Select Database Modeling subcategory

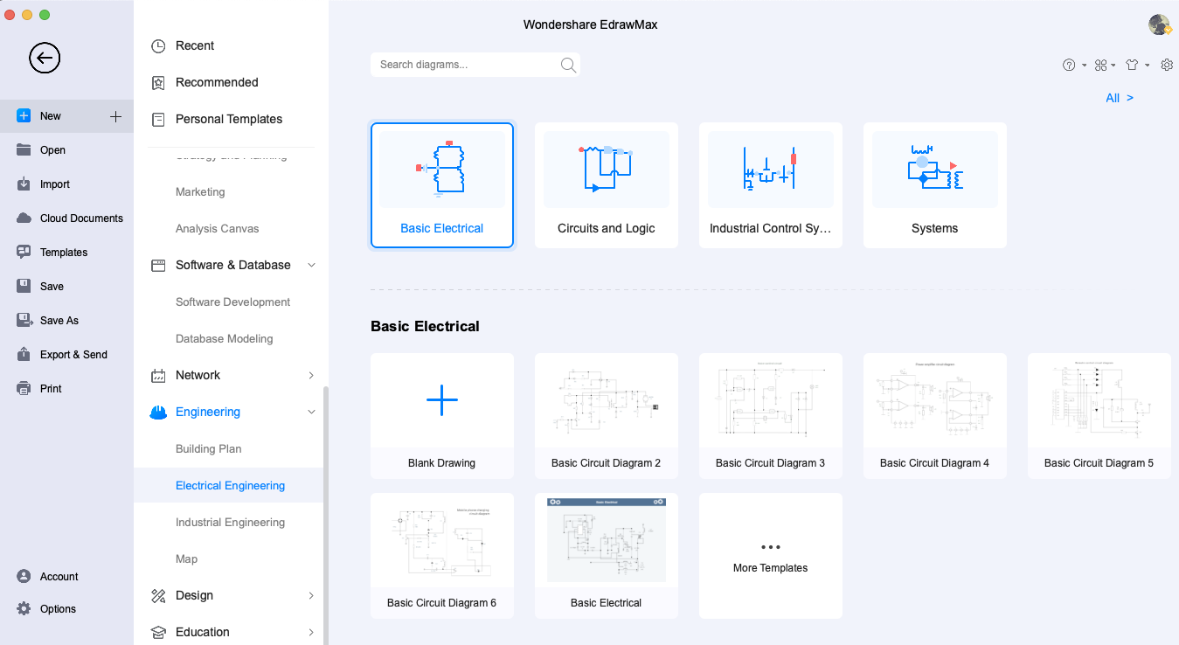[x=224, y=339]
